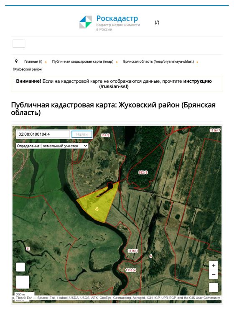
Task: Click parcel label 1116/1 on the map
Action: pos(133,251)
